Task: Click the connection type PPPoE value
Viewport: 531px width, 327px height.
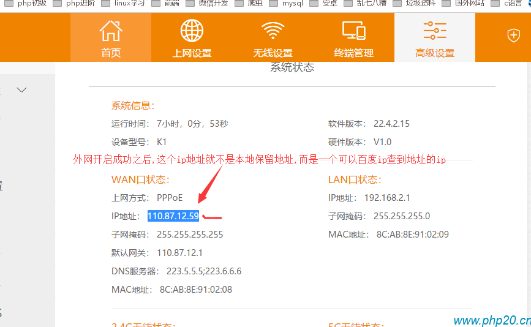Action: [x=170, y=198]
